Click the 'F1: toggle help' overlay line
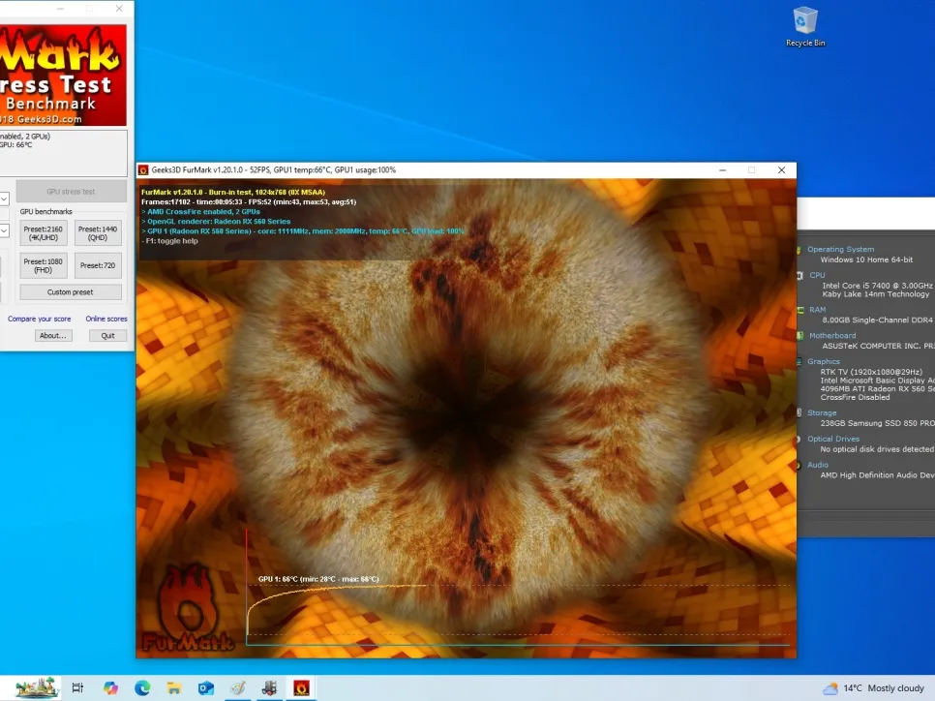Screen dimensions: 935x701 click(170, 241)
